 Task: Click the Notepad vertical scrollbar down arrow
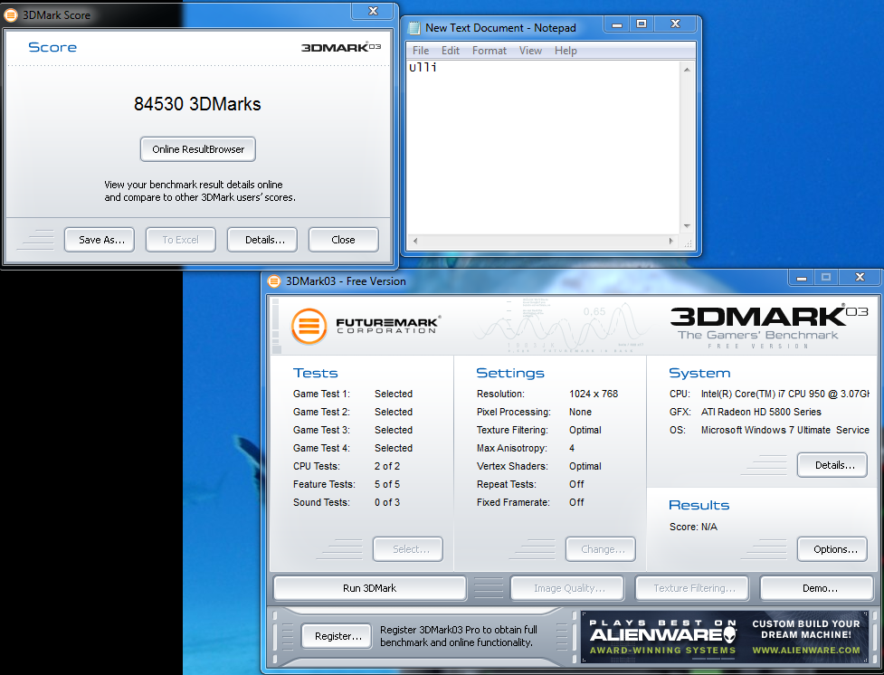(x=687, y=226)
